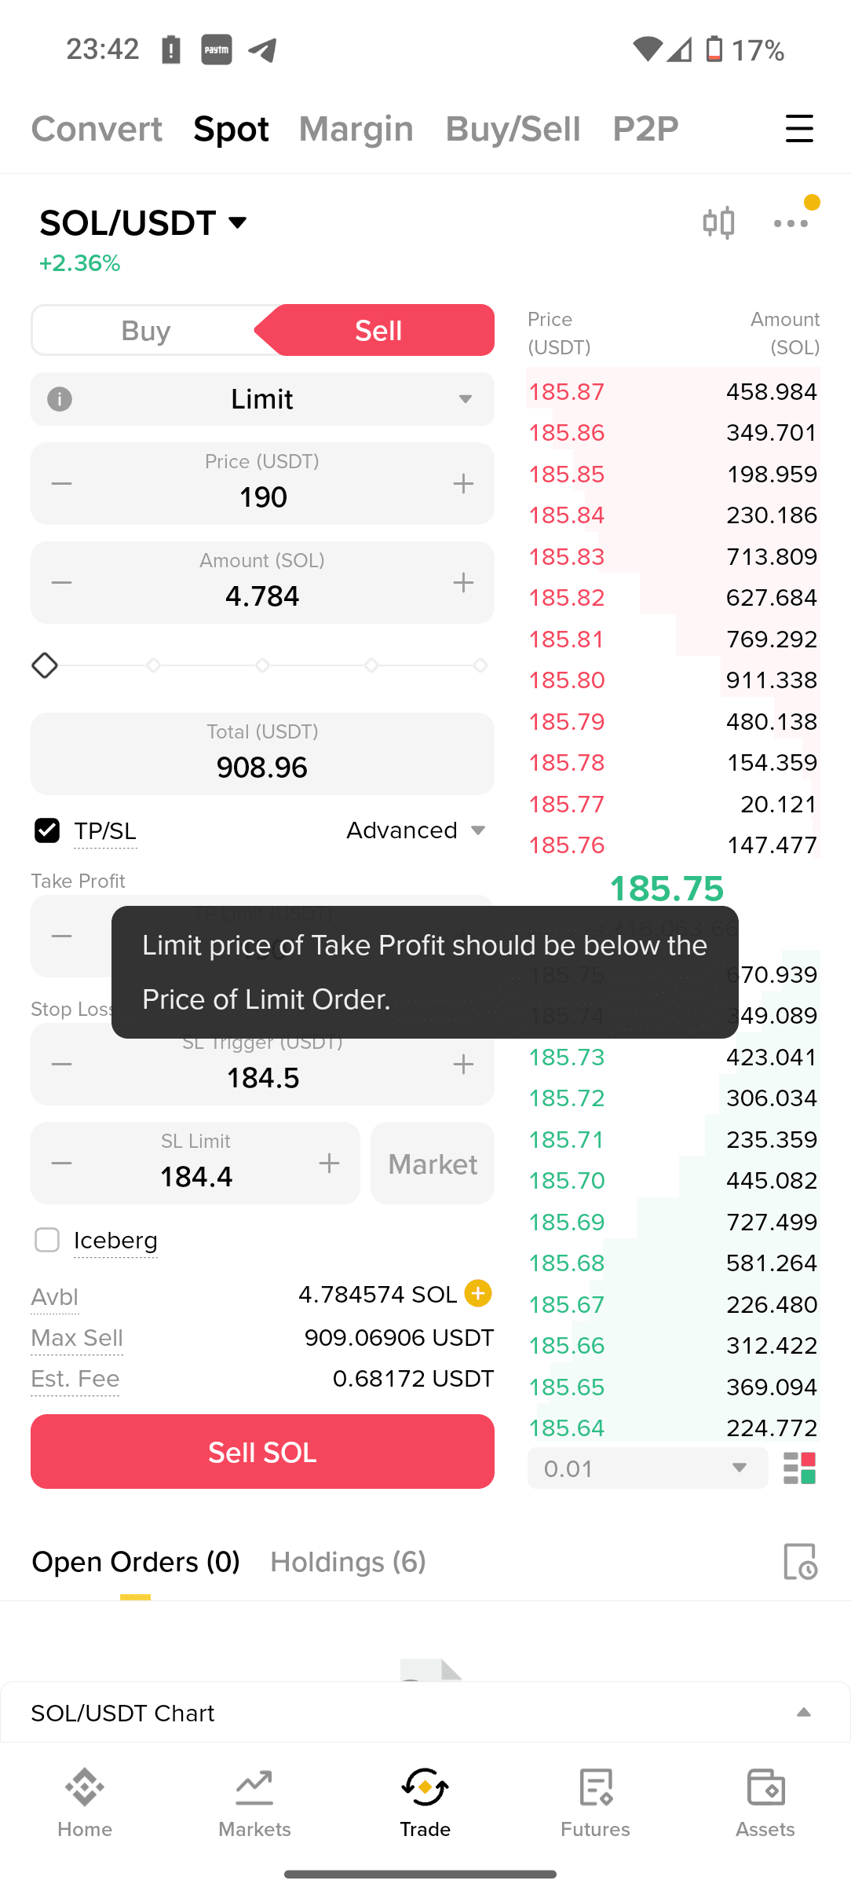Tap the order type info icon
Viewport: 851px width, 1895px height.
click(60, 399)
